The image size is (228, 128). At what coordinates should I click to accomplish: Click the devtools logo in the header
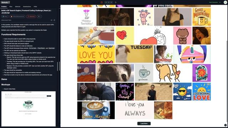point(5,2)
